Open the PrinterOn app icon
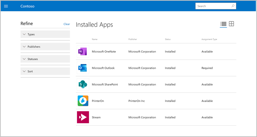Viewport: 257px width, 137px height. [83, 101]
